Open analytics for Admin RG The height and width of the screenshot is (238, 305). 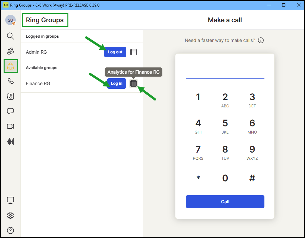(x=134, y=52)
